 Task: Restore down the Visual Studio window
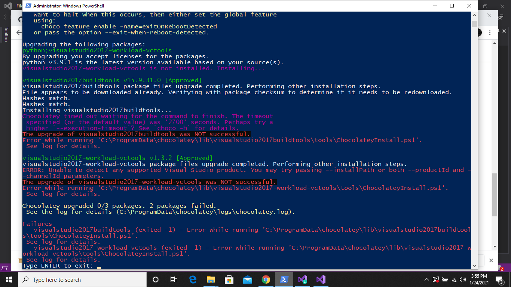(x=485, y=6)
